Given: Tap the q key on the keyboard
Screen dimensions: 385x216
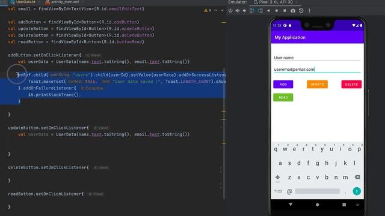Looking at the screenshot, I should pyautogui.click(x=276, y=149).
